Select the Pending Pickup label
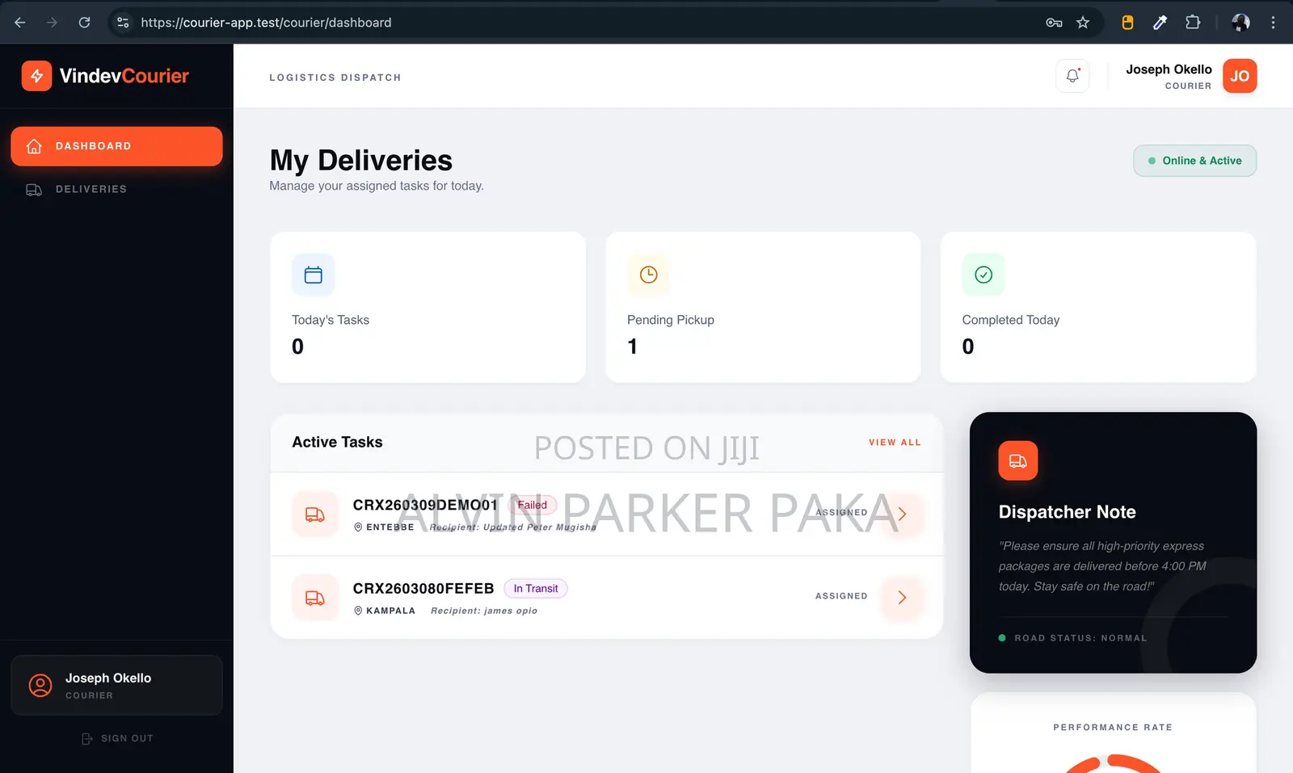Screen dimensions: 1293x773 pyautogui.click(x=671, y=320)
